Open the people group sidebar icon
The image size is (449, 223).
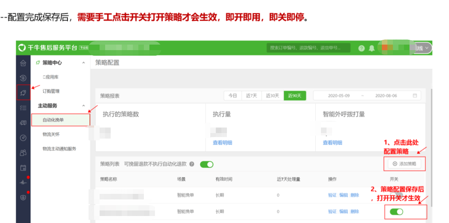tap(23, 153)
